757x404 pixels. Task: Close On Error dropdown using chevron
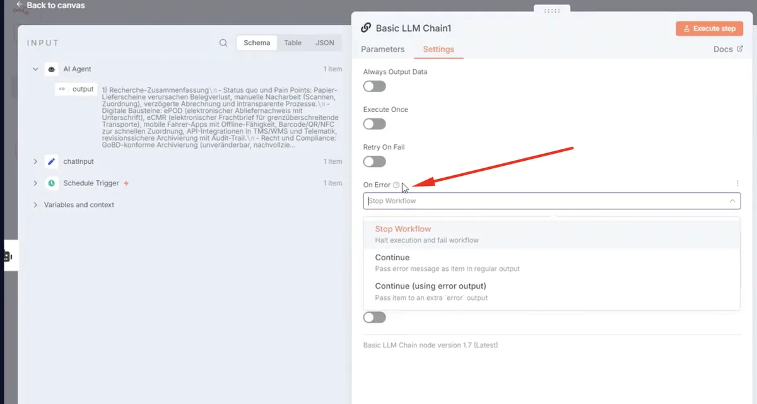[732, 201]
